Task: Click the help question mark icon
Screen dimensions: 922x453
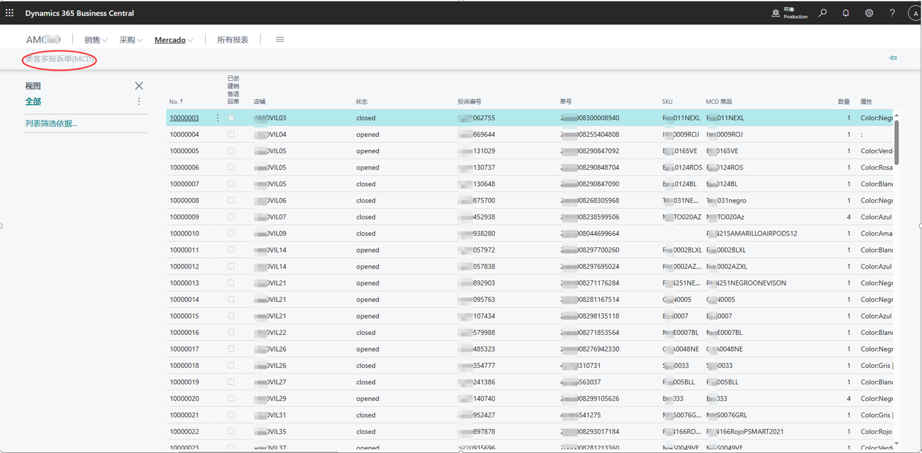Action: click(x=891, y=13)
